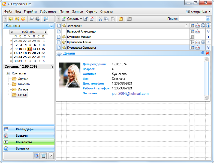Close the Детали panel with red X
The width and height of the screenshot is (214, 163).
click(207, 53)
